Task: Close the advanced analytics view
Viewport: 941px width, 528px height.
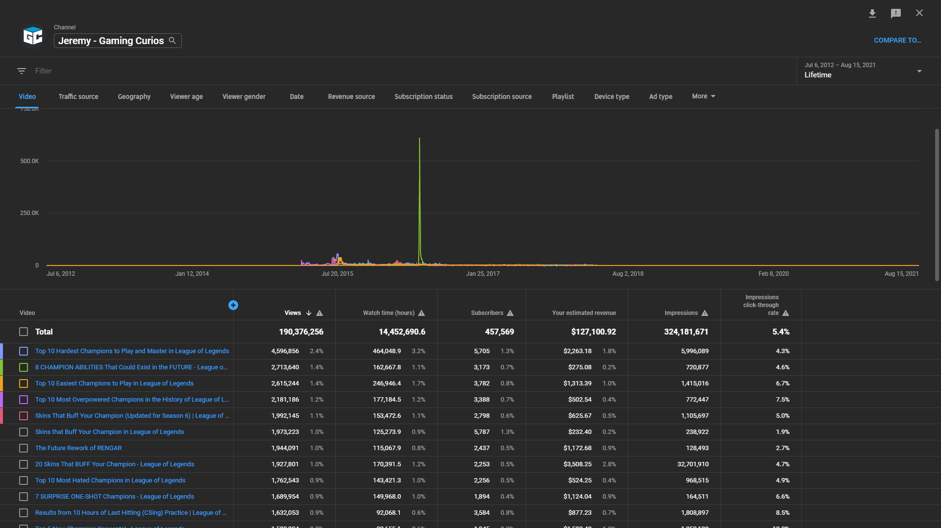Action: [919, 13]
